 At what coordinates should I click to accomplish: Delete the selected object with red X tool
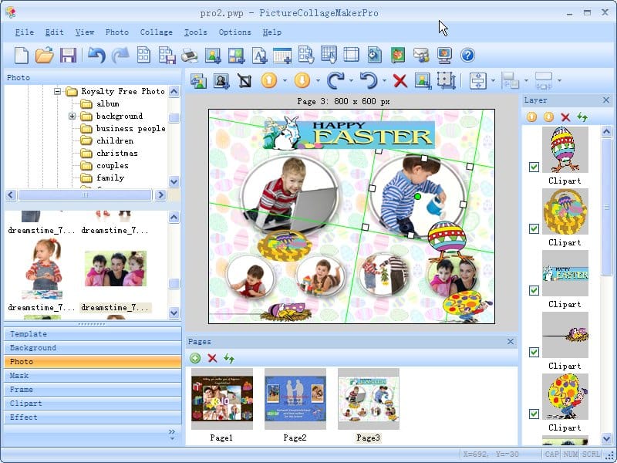pos(400,80)
